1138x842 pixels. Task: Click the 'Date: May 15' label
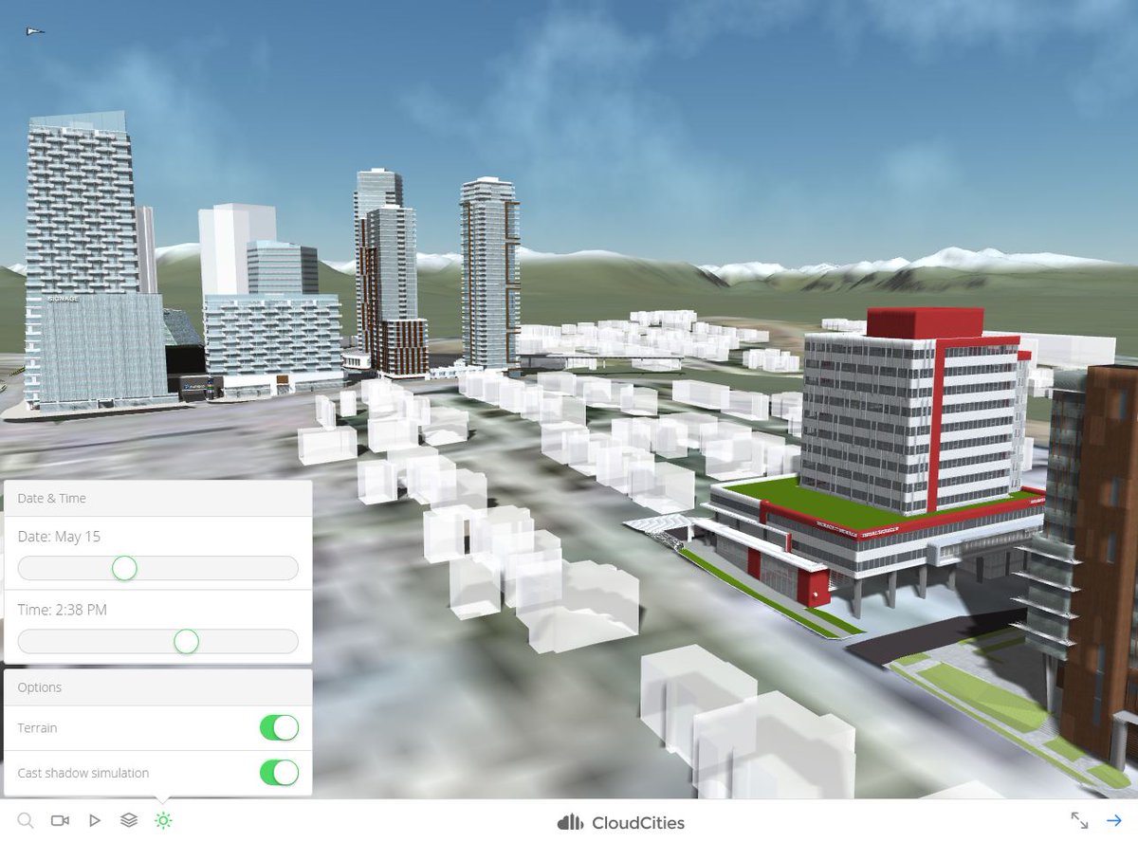click(59, 537)
